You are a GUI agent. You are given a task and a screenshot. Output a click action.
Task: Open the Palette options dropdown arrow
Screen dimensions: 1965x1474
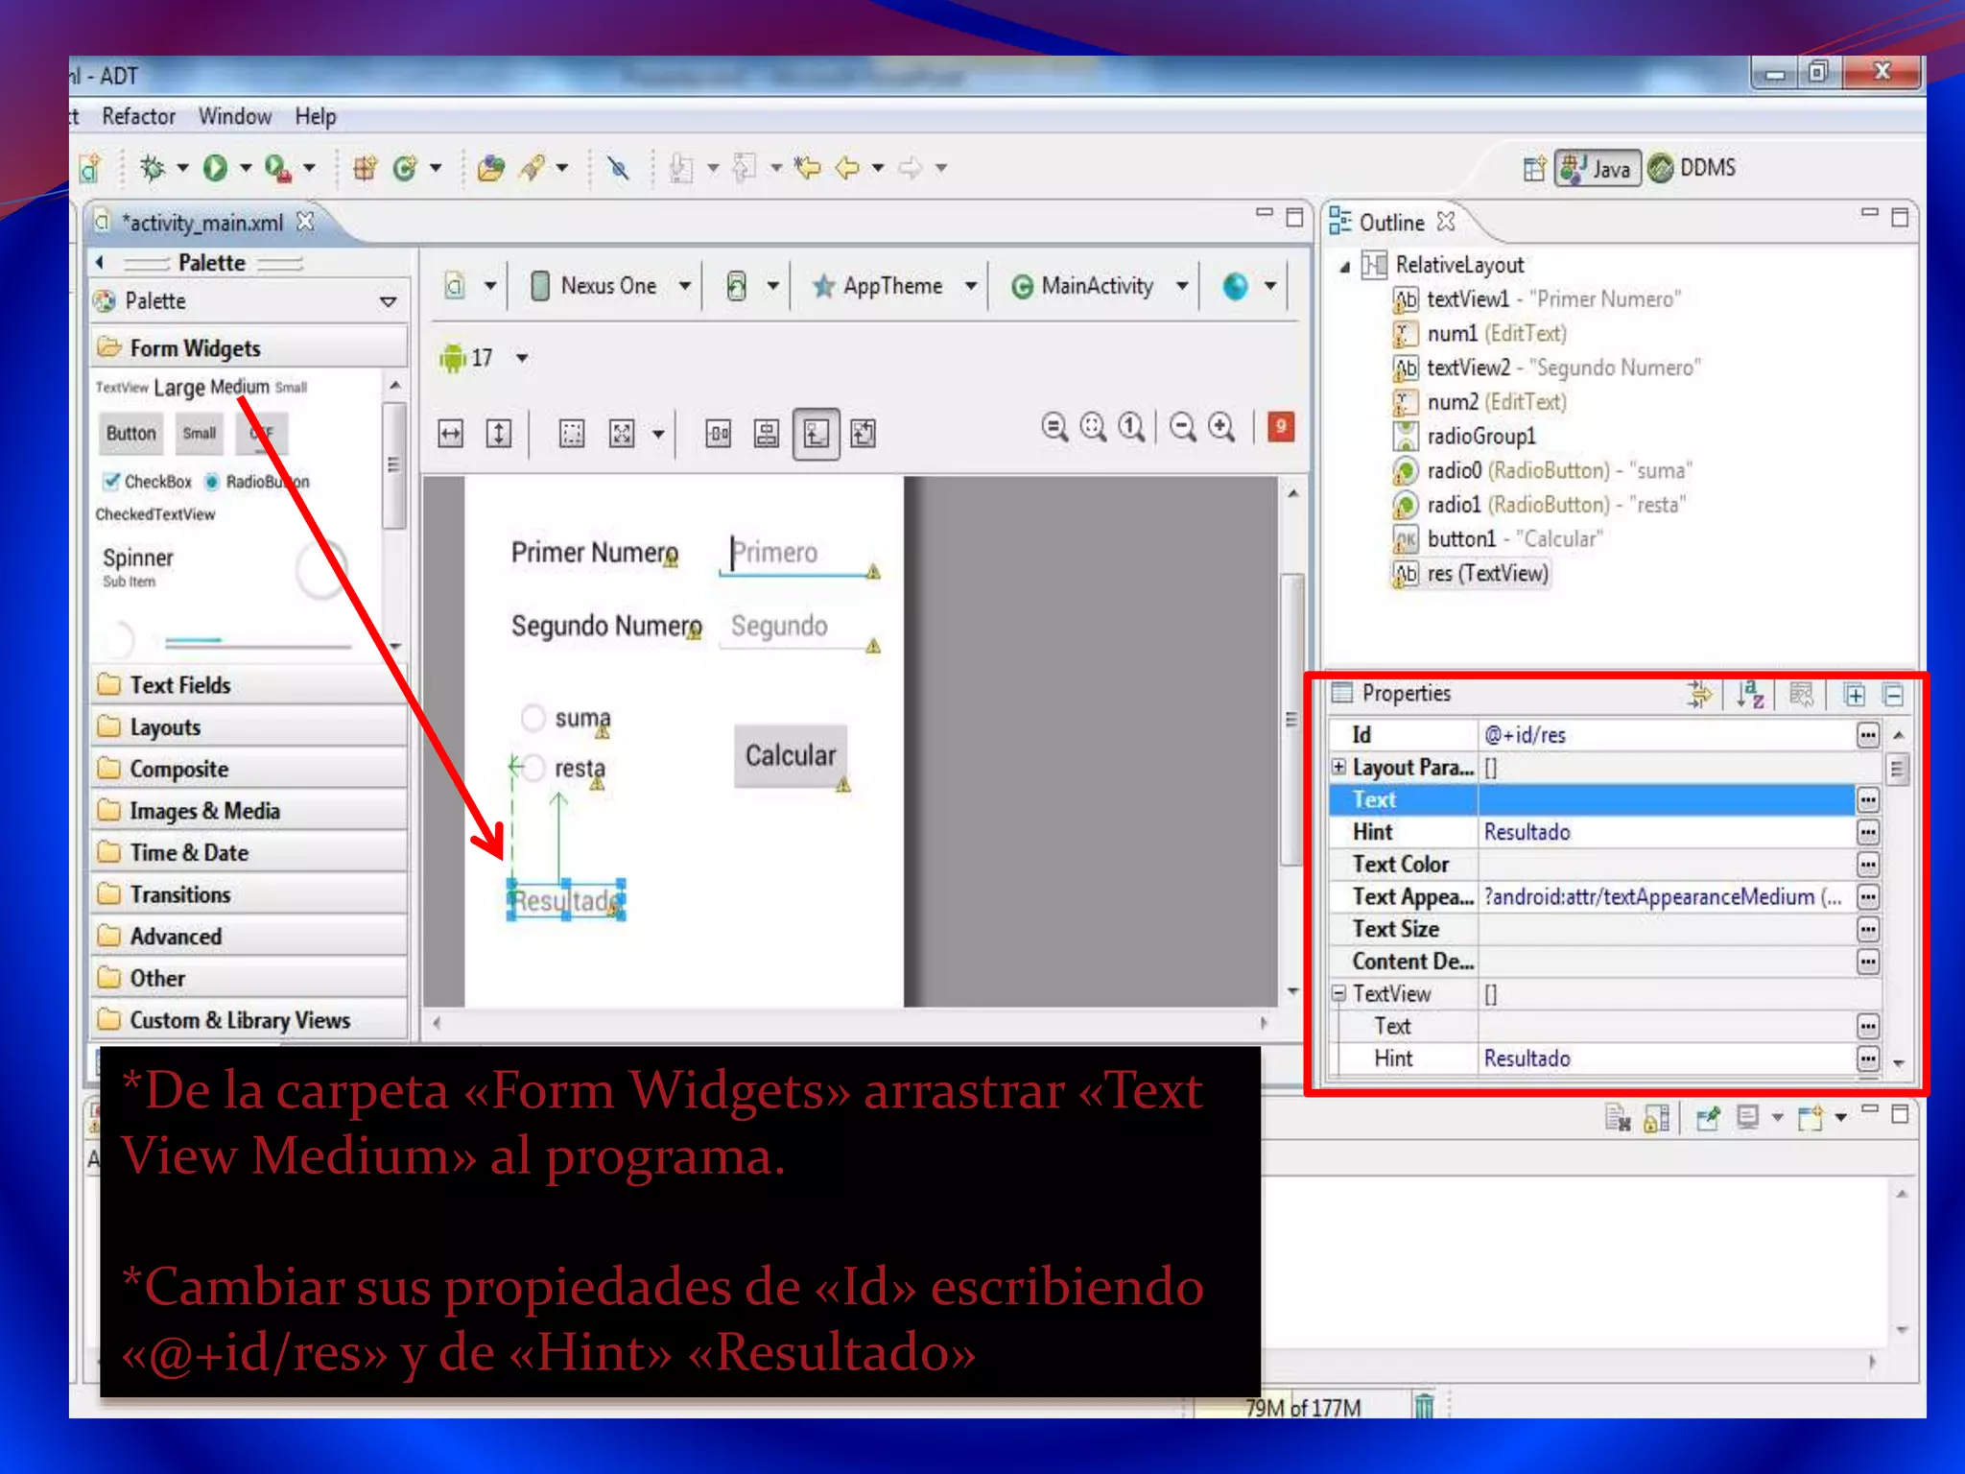tap(389, 301)
